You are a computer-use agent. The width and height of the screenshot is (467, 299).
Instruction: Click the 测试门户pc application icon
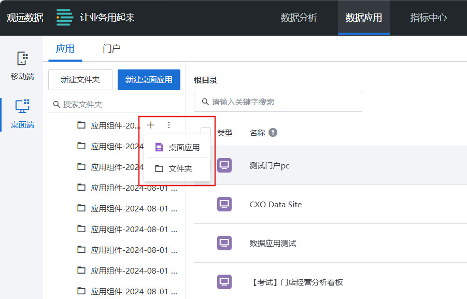coord(224,165)
